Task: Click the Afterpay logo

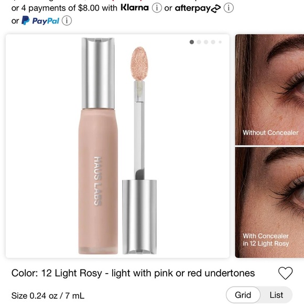Action: tap(198, 8)
